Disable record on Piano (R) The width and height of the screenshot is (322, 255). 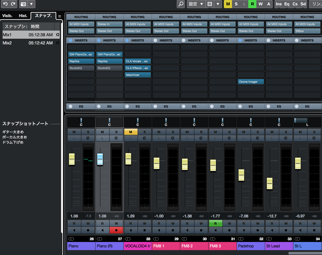point(116,230)
